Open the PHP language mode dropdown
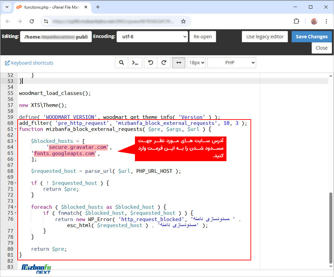 coord(231,63)
